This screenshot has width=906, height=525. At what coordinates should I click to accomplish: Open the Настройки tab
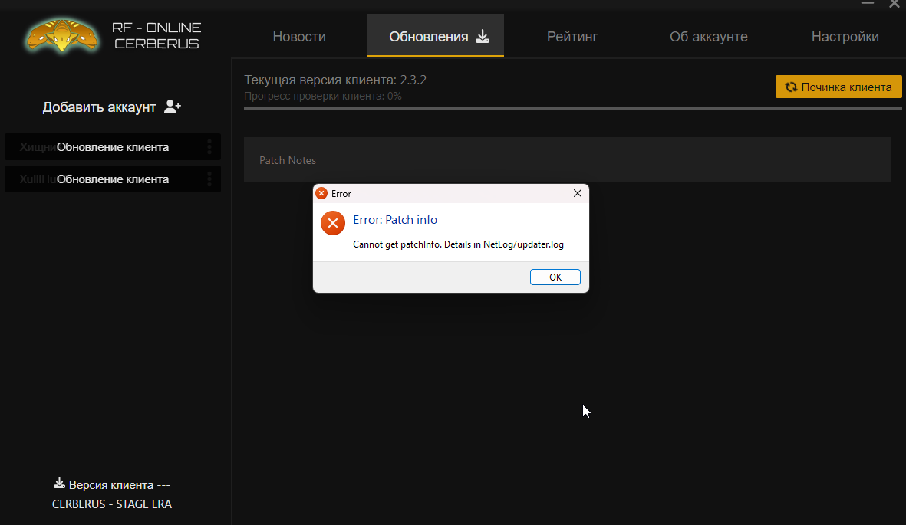coord(845,37)
